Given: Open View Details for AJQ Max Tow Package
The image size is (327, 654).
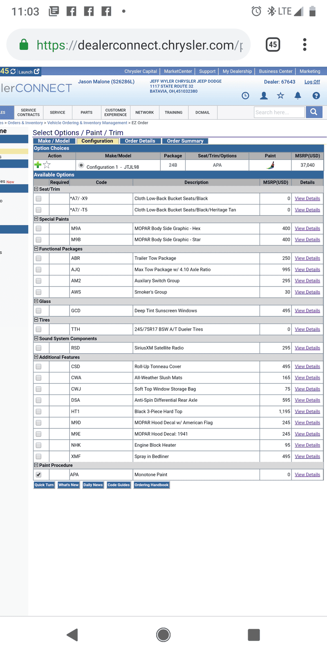Looking at the screenshot, I should point(307,270).
